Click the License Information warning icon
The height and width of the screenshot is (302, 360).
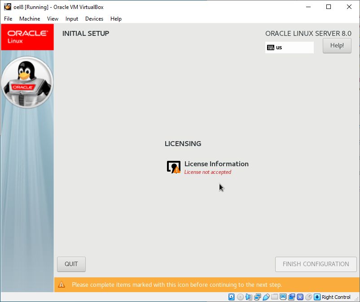pos(174,167)
